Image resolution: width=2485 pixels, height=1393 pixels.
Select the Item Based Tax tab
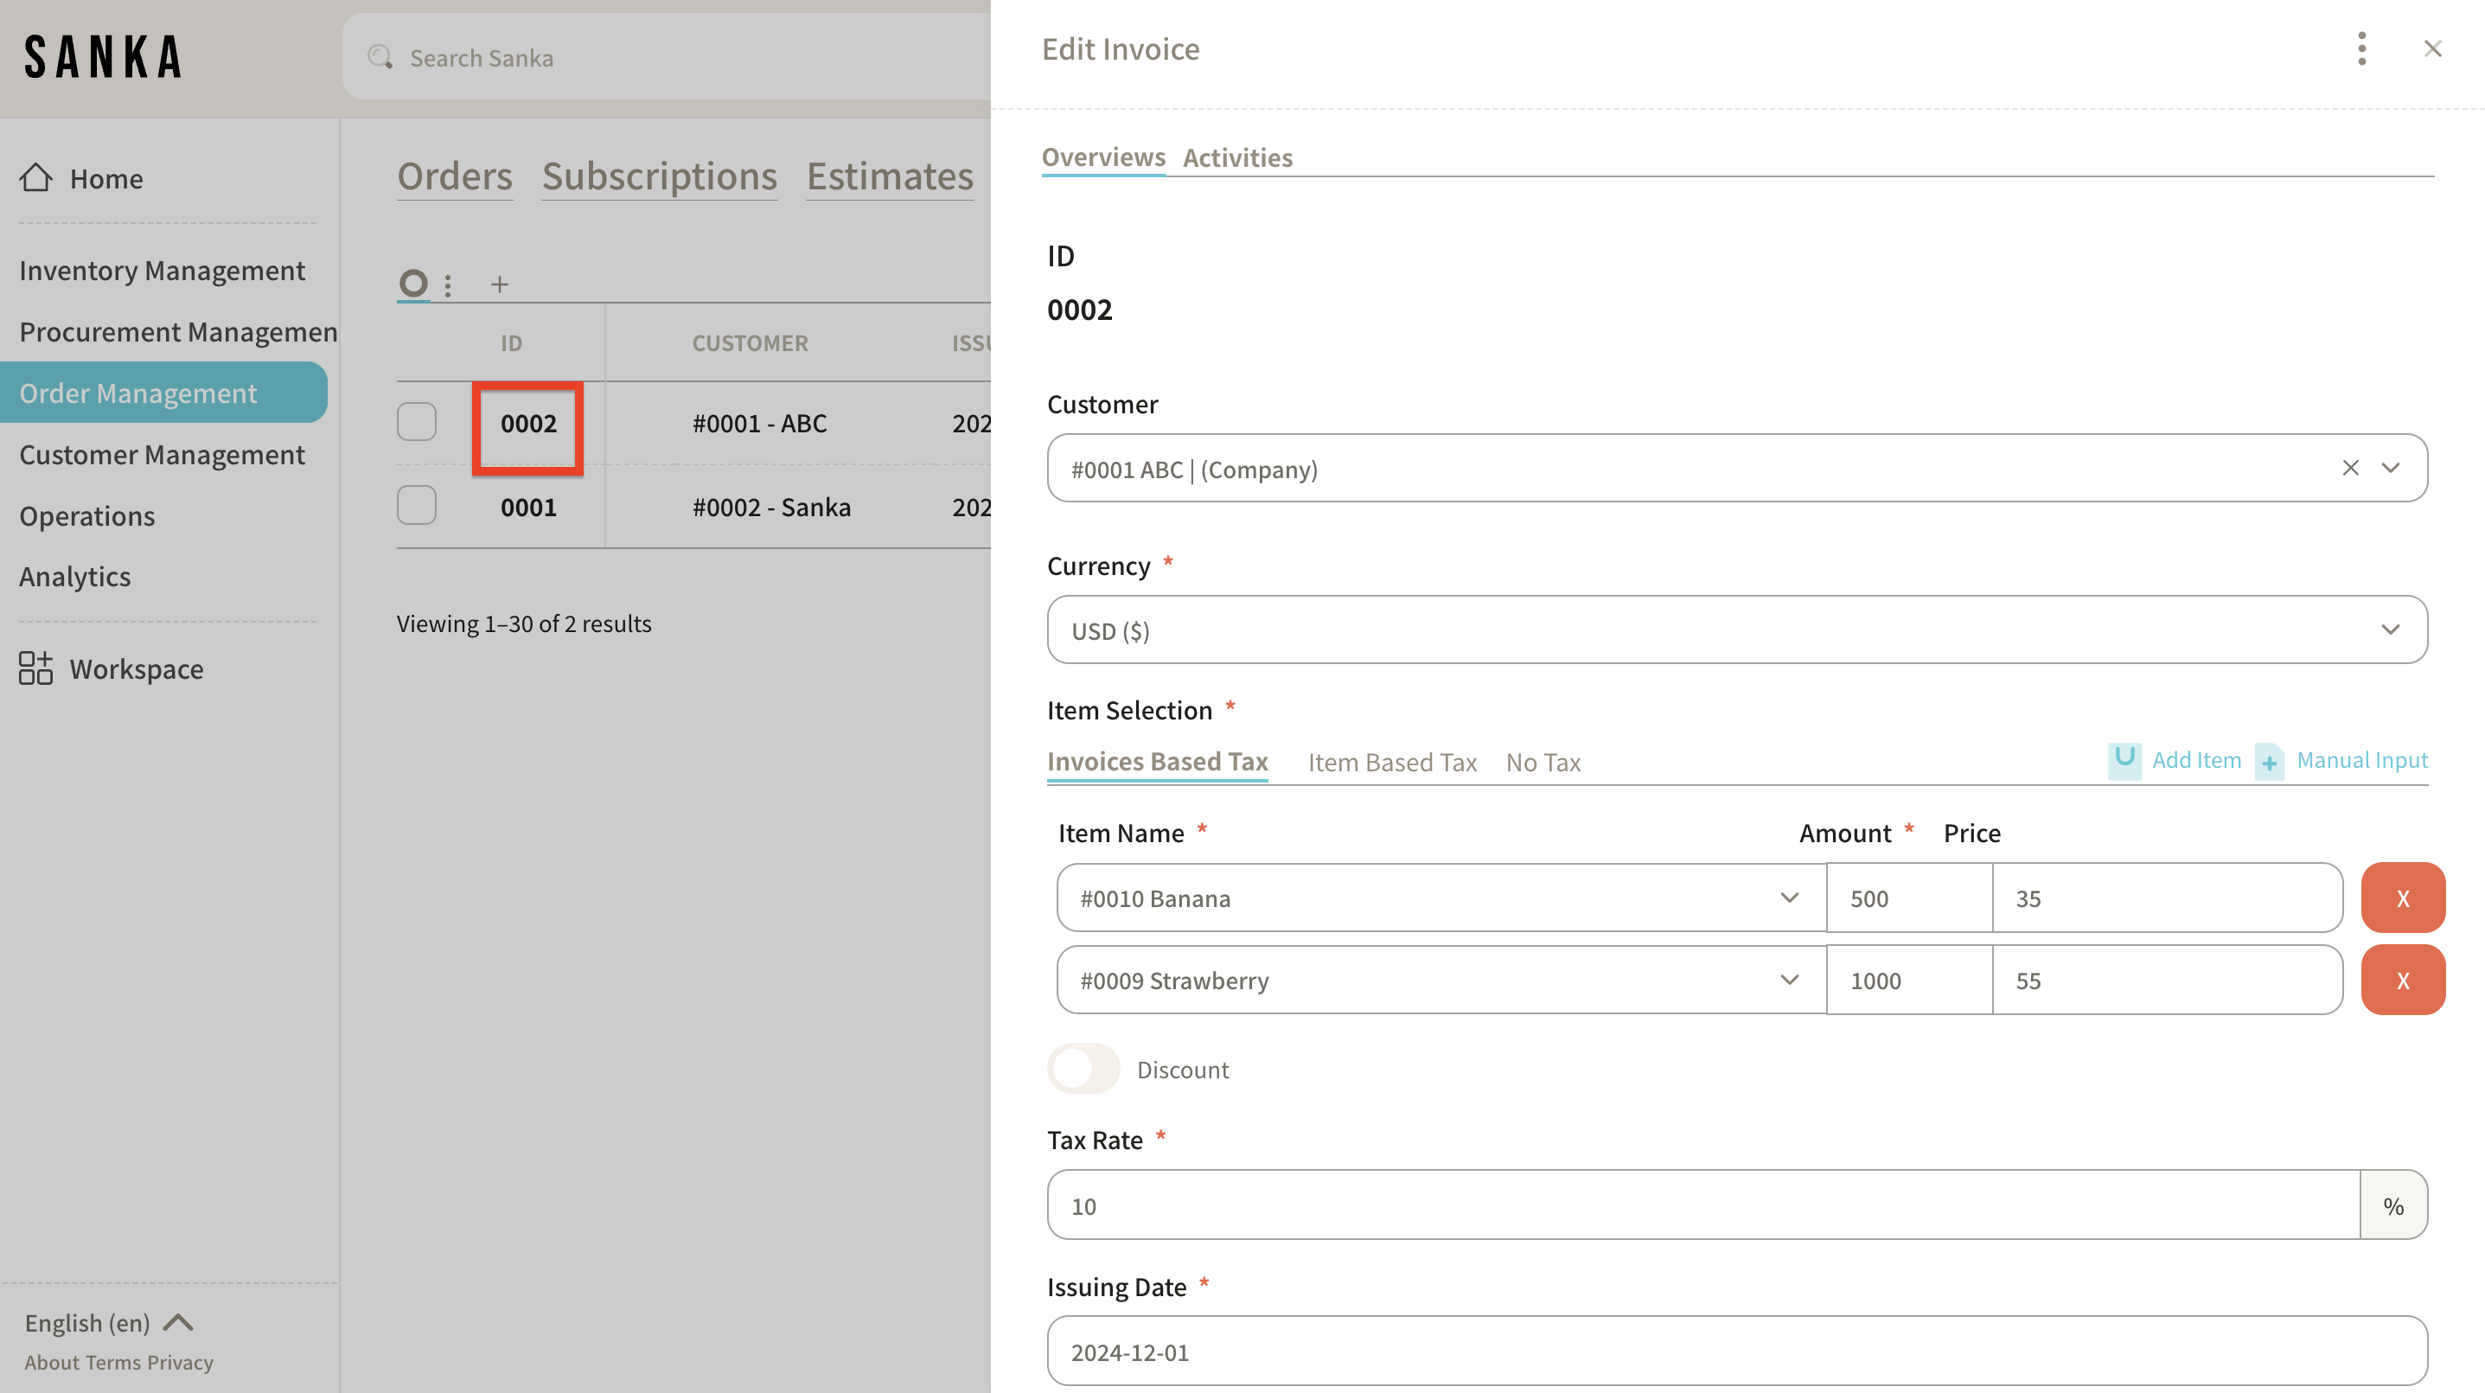point(1391,762)
